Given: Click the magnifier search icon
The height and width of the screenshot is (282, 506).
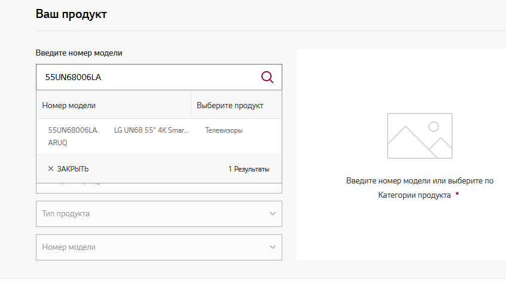Looking at the screenshot, I should (267, 77).
